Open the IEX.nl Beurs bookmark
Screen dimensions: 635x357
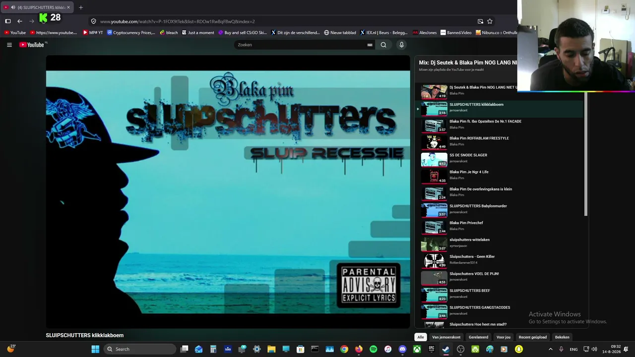pos(383,33)
